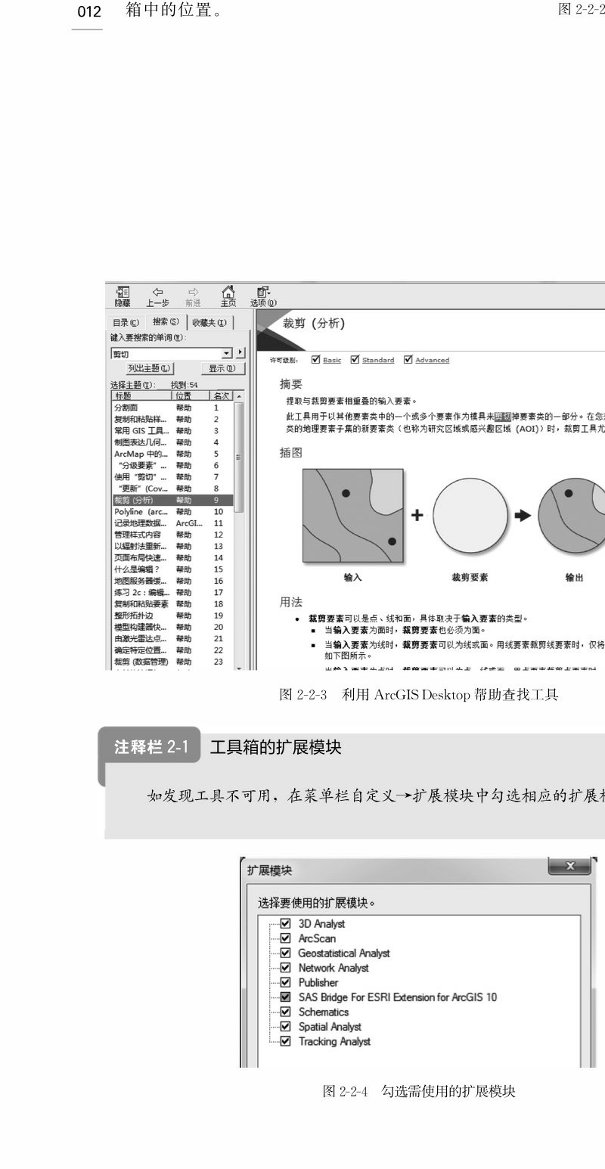Toggle the Spatial Analyst extension checkbox

[285, 1027]
